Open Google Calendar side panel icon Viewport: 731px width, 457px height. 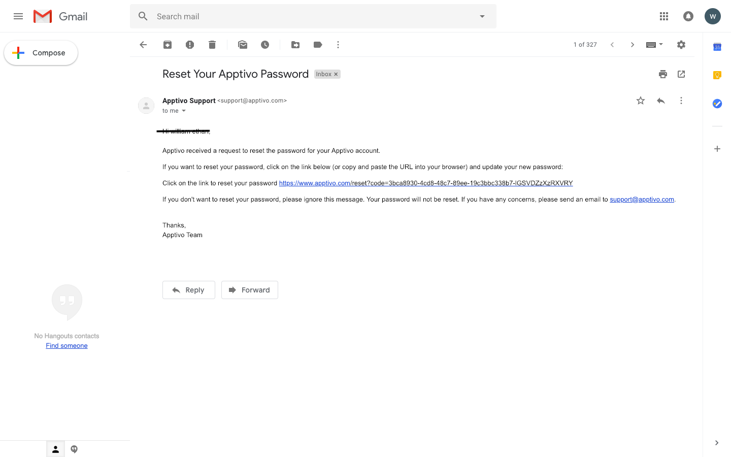717,47
